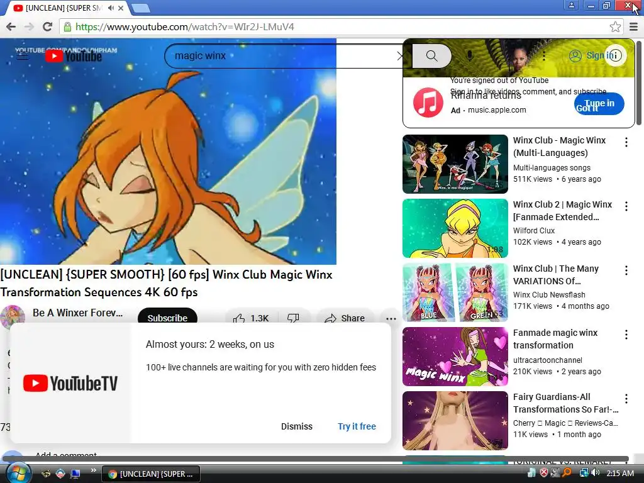Mute the tab using the speaker icon
Screen dimensions: 644x483
click(x=111, y=8)
